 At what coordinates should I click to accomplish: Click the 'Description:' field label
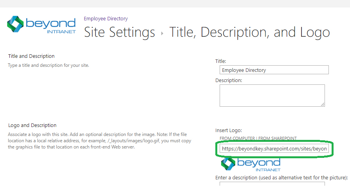(x=229, y=80)
